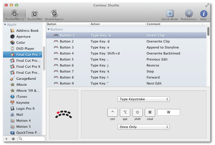Image resolution: width=215 pixels, height=145 pixels.
Task: Open Preferences gear in toolbar
Action: (x=189, y=15)
